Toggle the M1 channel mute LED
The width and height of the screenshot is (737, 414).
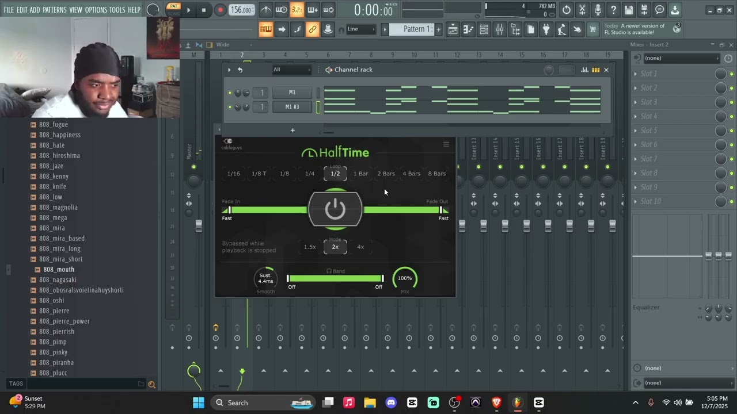[230, 93]
